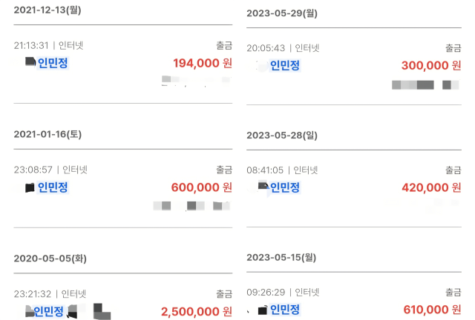
Task: Click the 2023-05-29(월) date header
Action: 282,13
